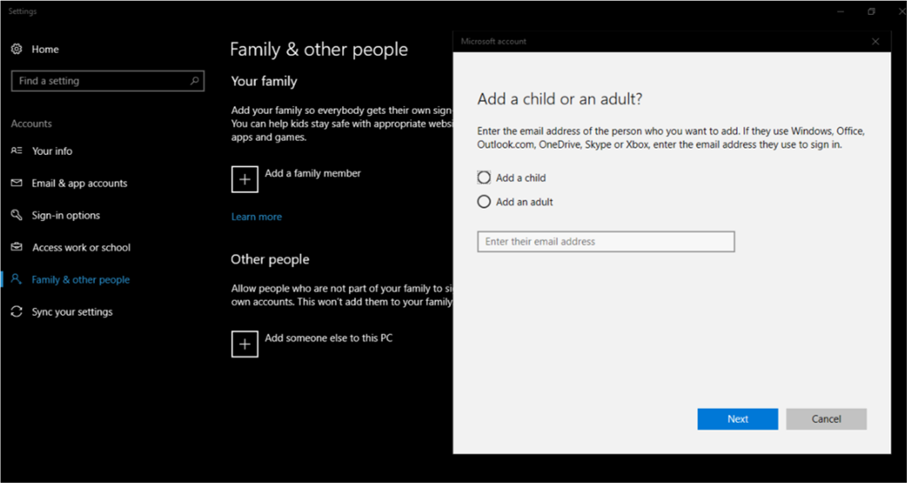Screen dimensions: 907x483
Task: Focus the Enter their email address field
Action: click(x=606, y=241)
